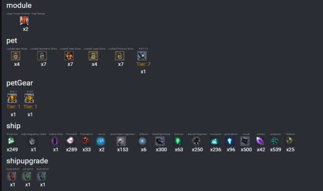Click the Laser Turret Module icon
This screenshot has width=323, height=191.
pos(24,21)
